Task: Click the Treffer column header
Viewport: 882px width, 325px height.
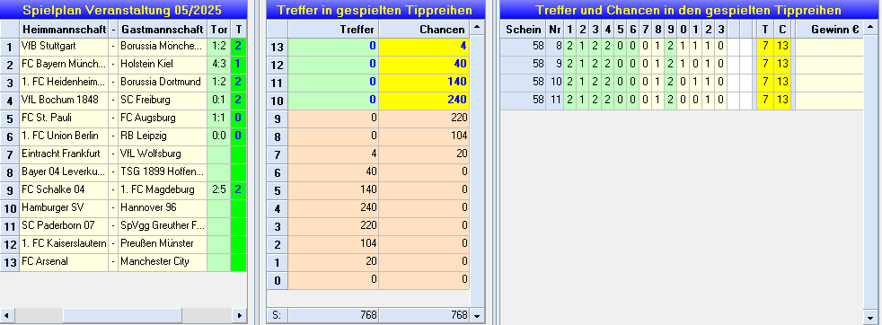Action: click(x=333, y=30)
